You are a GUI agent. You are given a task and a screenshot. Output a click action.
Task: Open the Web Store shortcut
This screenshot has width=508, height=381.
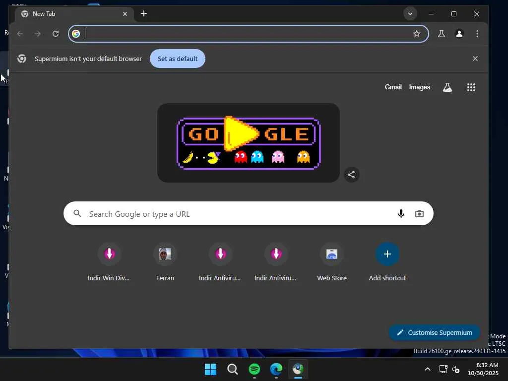tap(332, 262)
